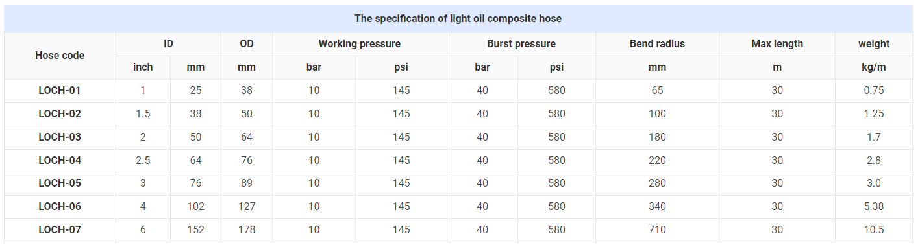This screenshot has width=920, height=247.
Task: Select the 10.5 weight value for LOCH-07
Action: (x=874, y=229)
